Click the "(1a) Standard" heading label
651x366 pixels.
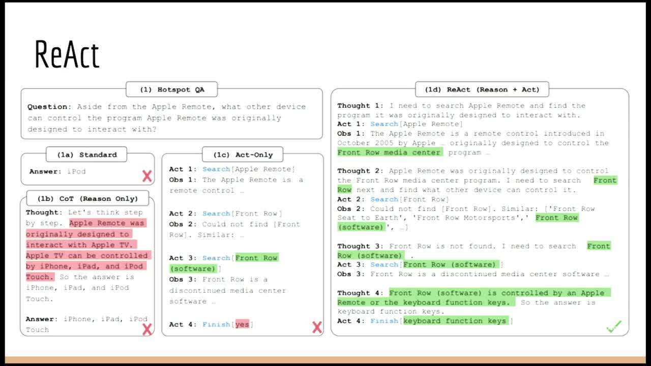[x=86, y=155]
